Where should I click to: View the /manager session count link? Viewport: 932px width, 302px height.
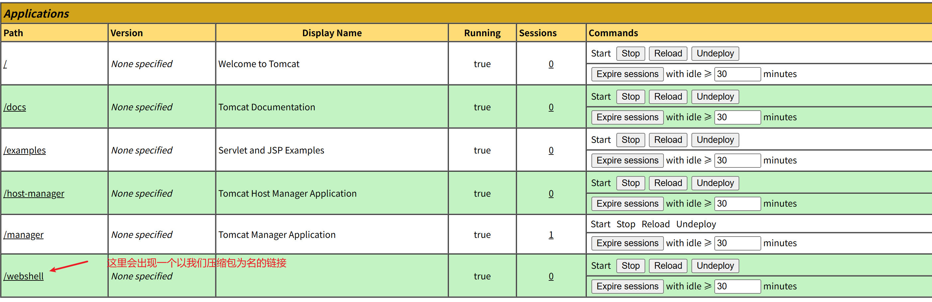pyautogui.click(x=551, y=235)
